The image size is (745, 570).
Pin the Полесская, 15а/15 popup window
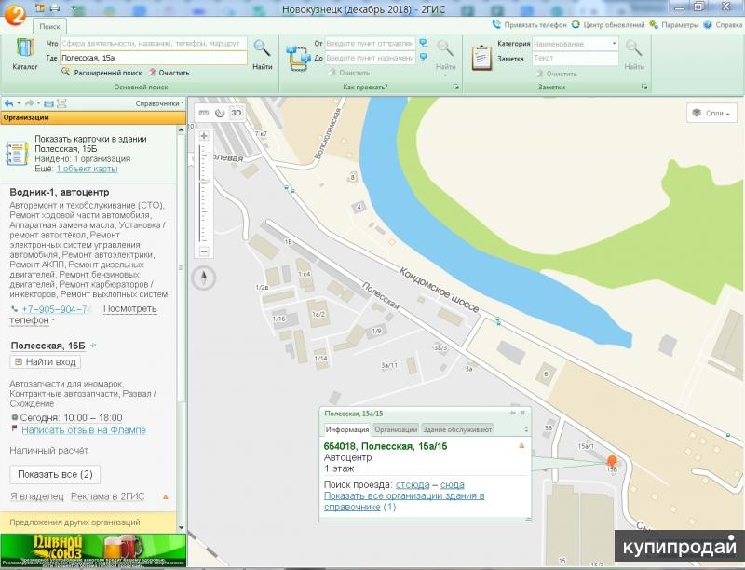pos(512,414)
